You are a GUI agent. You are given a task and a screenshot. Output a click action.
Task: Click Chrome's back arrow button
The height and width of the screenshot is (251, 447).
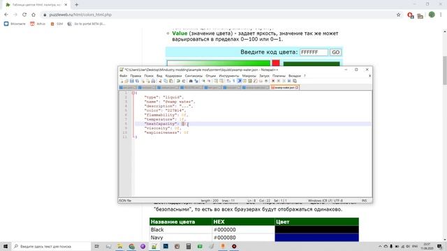click(x=6, y=15)
